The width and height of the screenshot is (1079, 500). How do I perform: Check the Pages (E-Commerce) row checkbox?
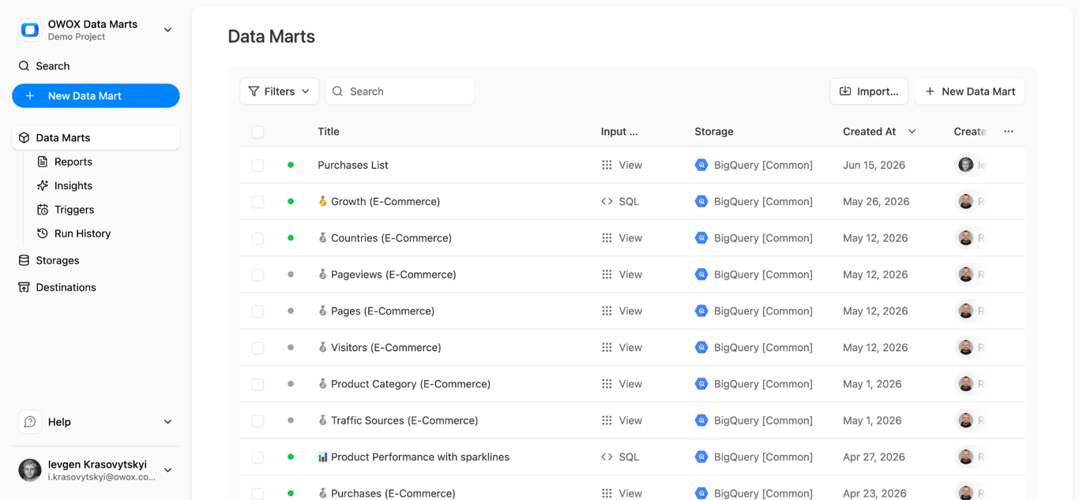pyautogui.click(x=258, y=312)
